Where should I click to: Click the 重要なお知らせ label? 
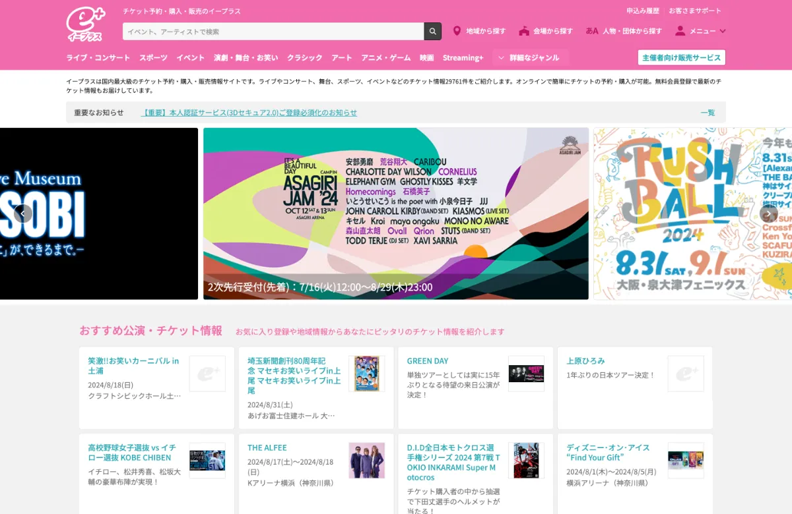[99, 113]
